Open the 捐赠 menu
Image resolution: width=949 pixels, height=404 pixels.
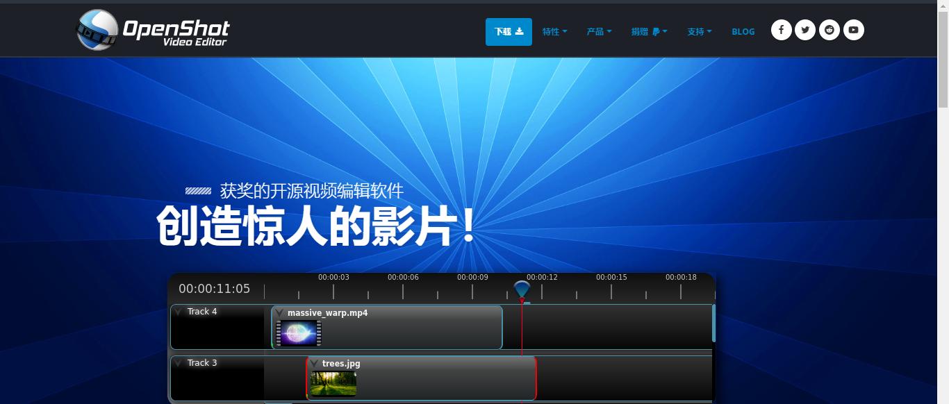click(640, 31)
